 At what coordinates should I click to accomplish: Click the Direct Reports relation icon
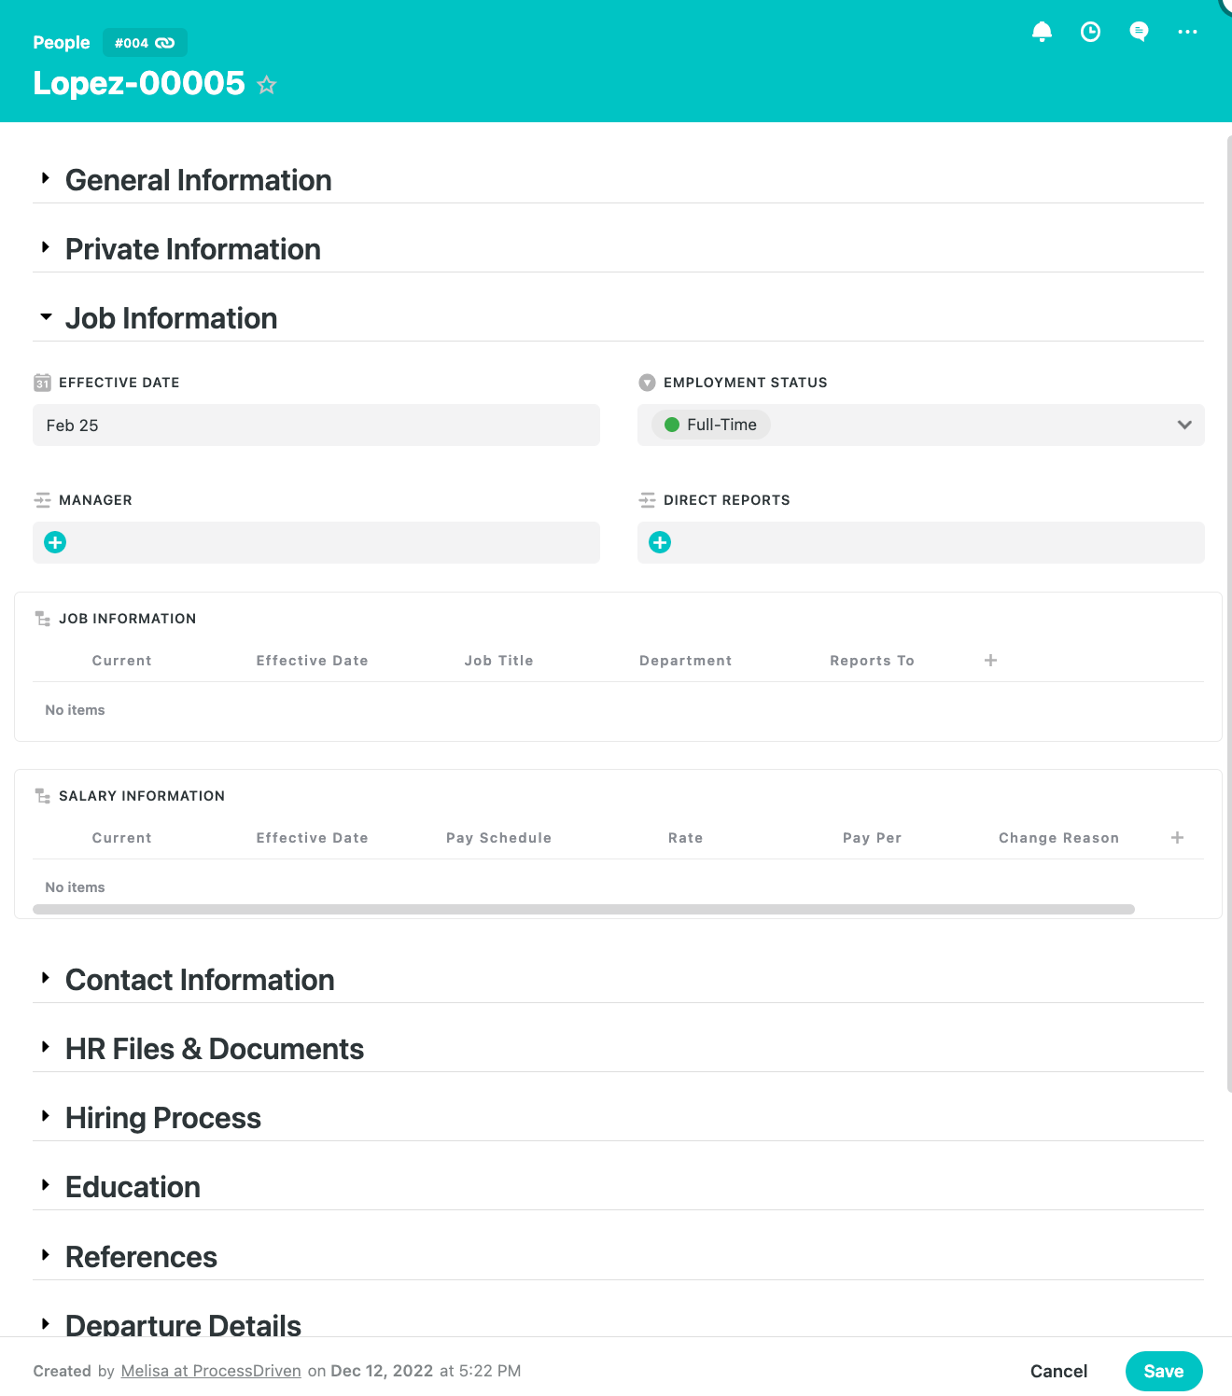click(647, 500)
